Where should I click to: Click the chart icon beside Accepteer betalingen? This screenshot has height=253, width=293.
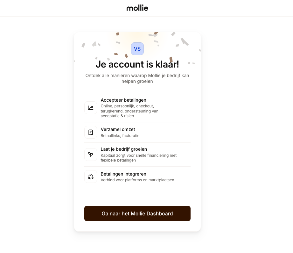(91, 108)
